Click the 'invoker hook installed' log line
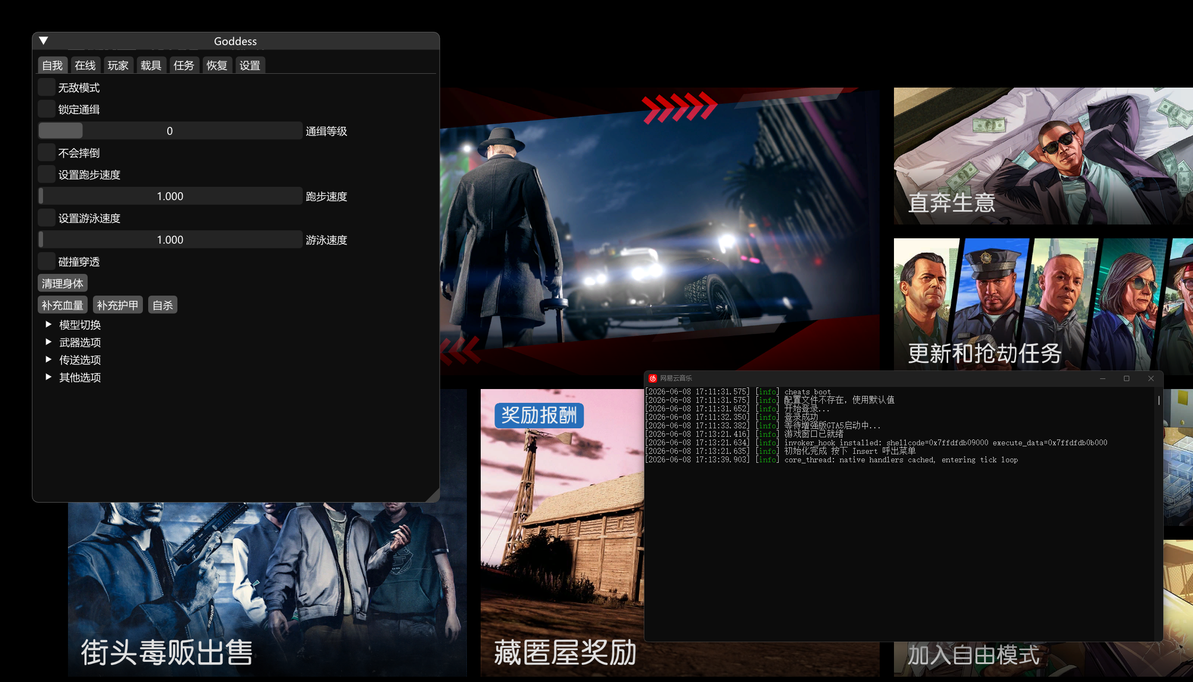Viewport: 1193px width, 682px height. pyautogui.click(x=876, y=443)
